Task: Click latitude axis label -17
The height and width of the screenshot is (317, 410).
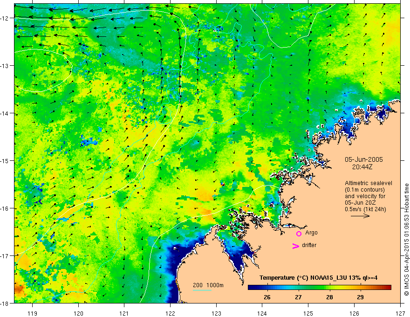Action: 5,256
